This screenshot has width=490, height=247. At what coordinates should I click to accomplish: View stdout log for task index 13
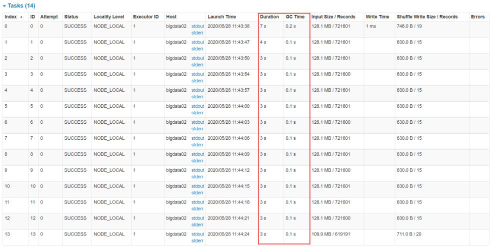pos(198,234)
